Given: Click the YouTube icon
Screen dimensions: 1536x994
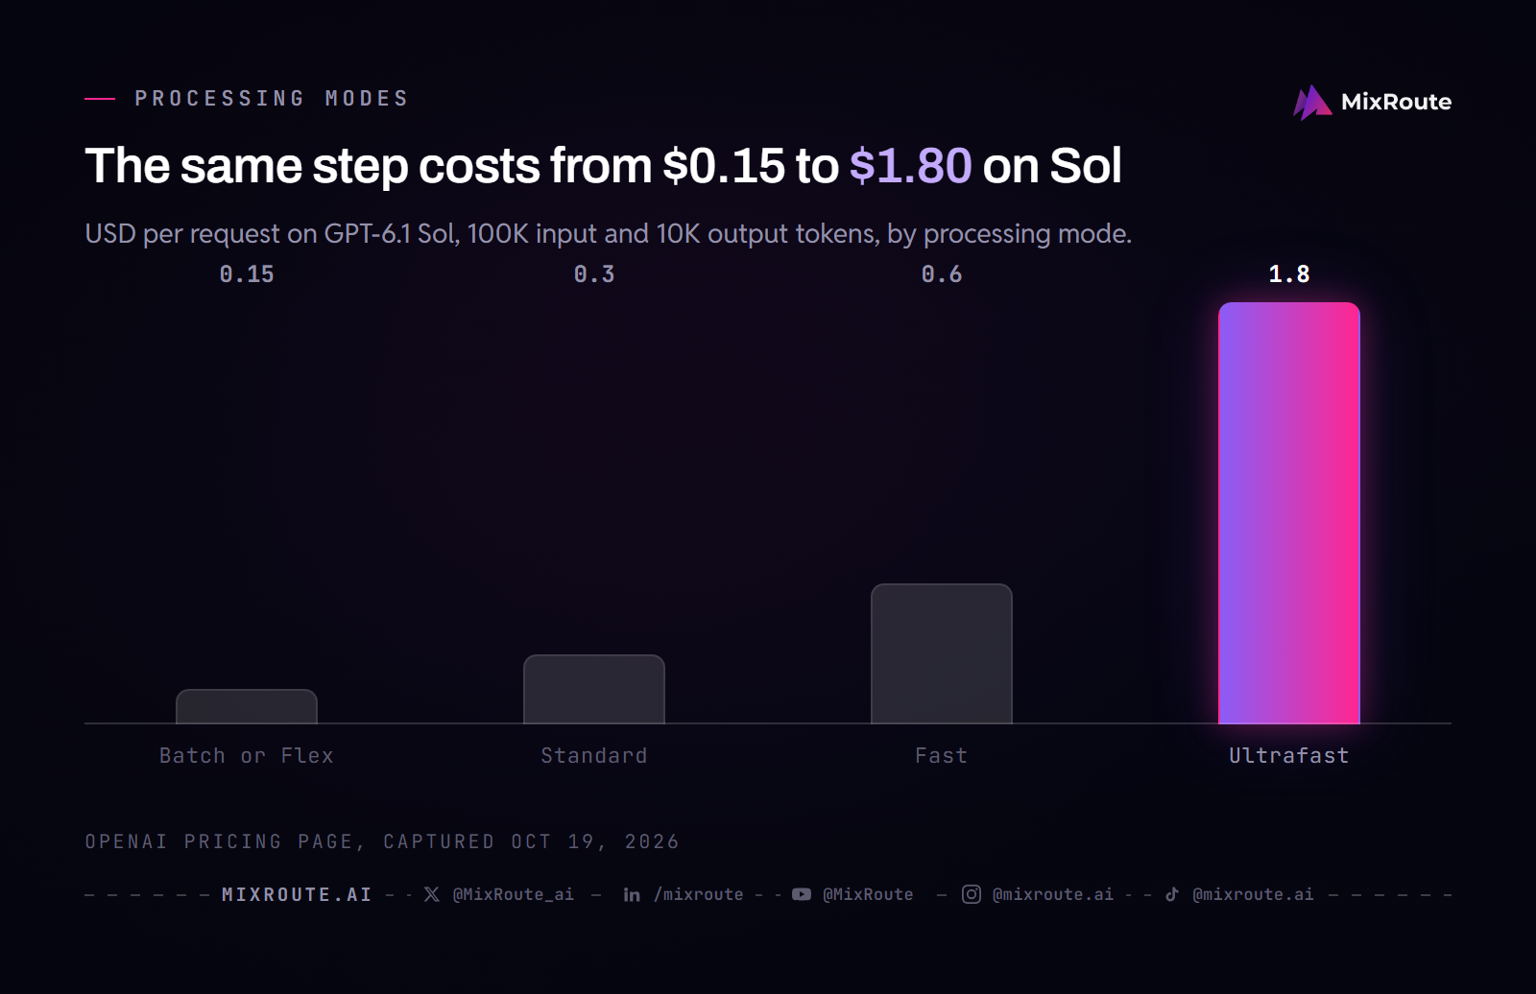Looking at the screenshot, I should pos(802,894).
